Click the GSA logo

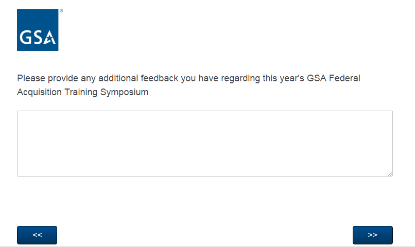pyautogui.click(x=38, y=30)
